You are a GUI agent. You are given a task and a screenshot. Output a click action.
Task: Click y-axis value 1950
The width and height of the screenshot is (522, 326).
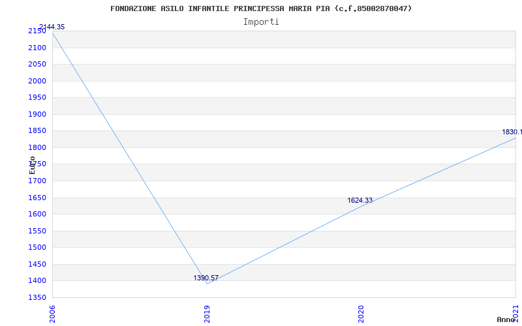tap(37, 97)
